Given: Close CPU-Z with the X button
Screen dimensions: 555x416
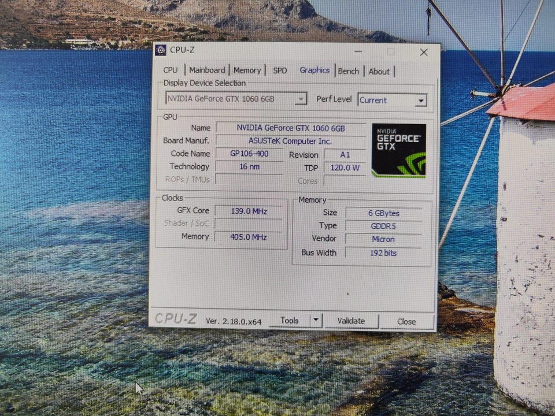Looking at the screenshot, I should pos(424,53).
